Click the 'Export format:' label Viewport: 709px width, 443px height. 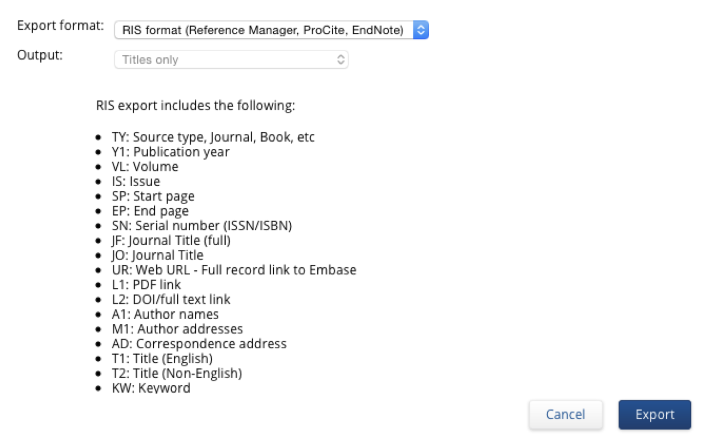click(60, 26)
